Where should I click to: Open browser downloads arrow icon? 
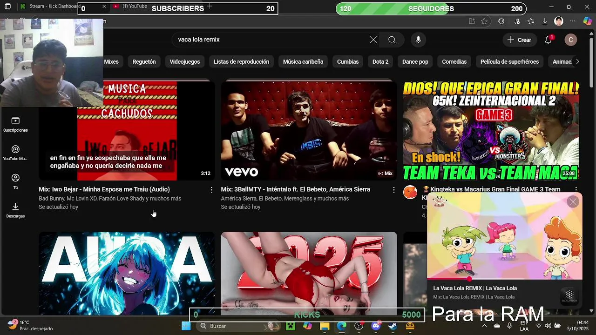click(544, 21)
